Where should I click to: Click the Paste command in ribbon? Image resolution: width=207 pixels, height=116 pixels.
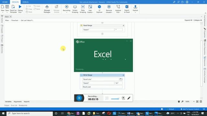click(29, 12)
